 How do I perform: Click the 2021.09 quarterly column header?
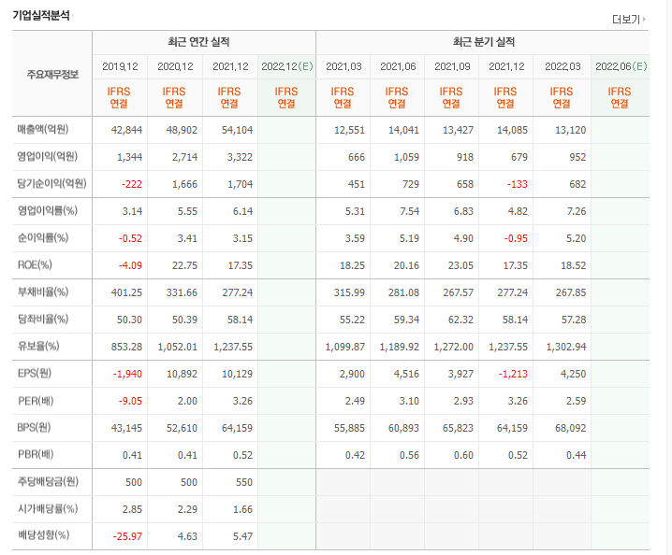(x=452, y=66)
